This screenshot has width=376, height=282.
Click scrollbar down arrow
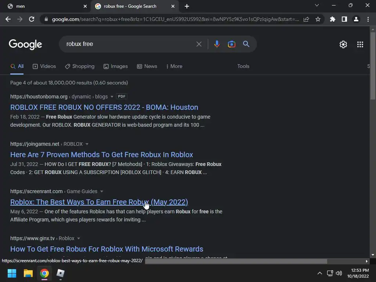click(x=372, y=255)
